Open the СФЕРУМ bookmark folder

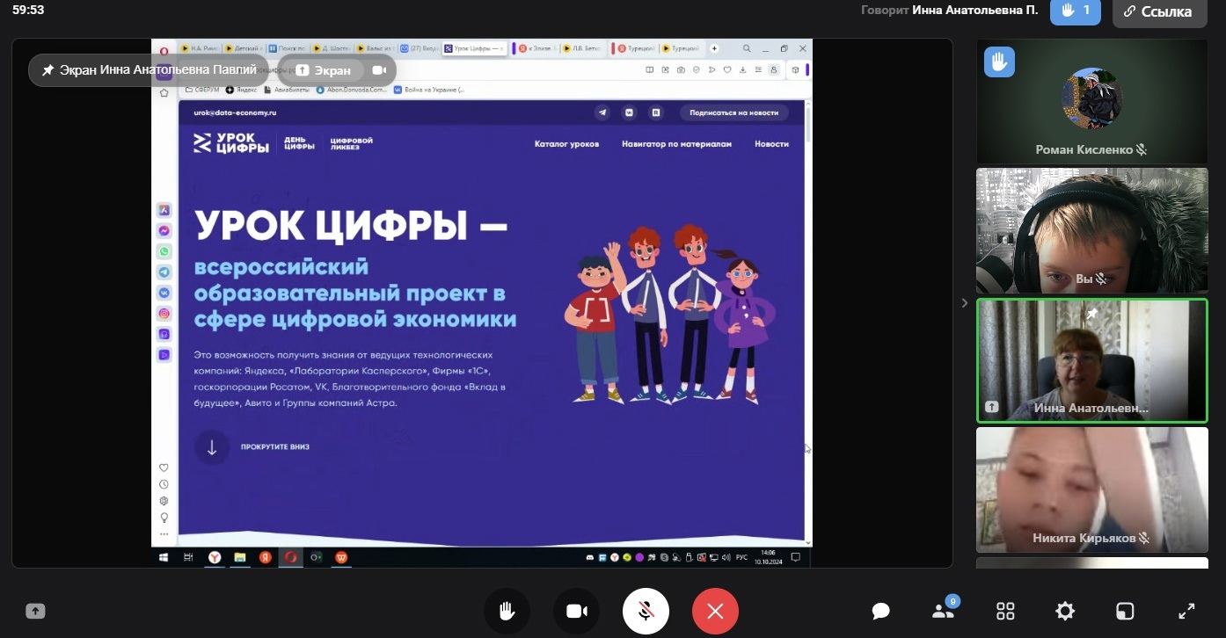point(203,90)
